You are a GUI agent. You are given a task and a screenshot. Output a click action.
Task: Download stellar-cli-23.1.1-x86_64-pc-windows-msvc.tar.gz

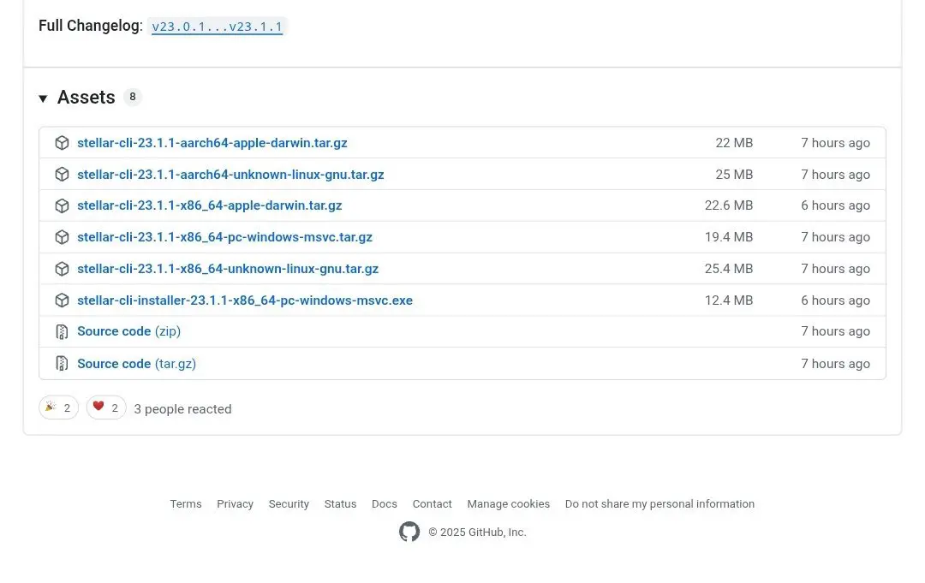[x=224, y=237]
